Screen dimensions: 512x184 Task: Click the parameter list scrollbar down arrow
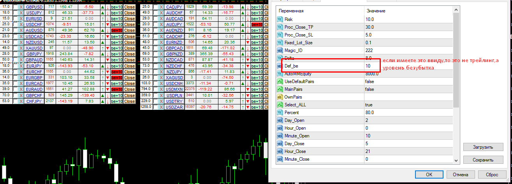(x=456, y=160)
